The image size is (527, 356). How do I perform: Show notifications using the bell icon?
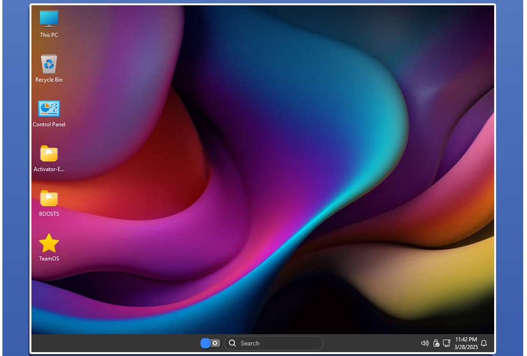pos(484,343)
